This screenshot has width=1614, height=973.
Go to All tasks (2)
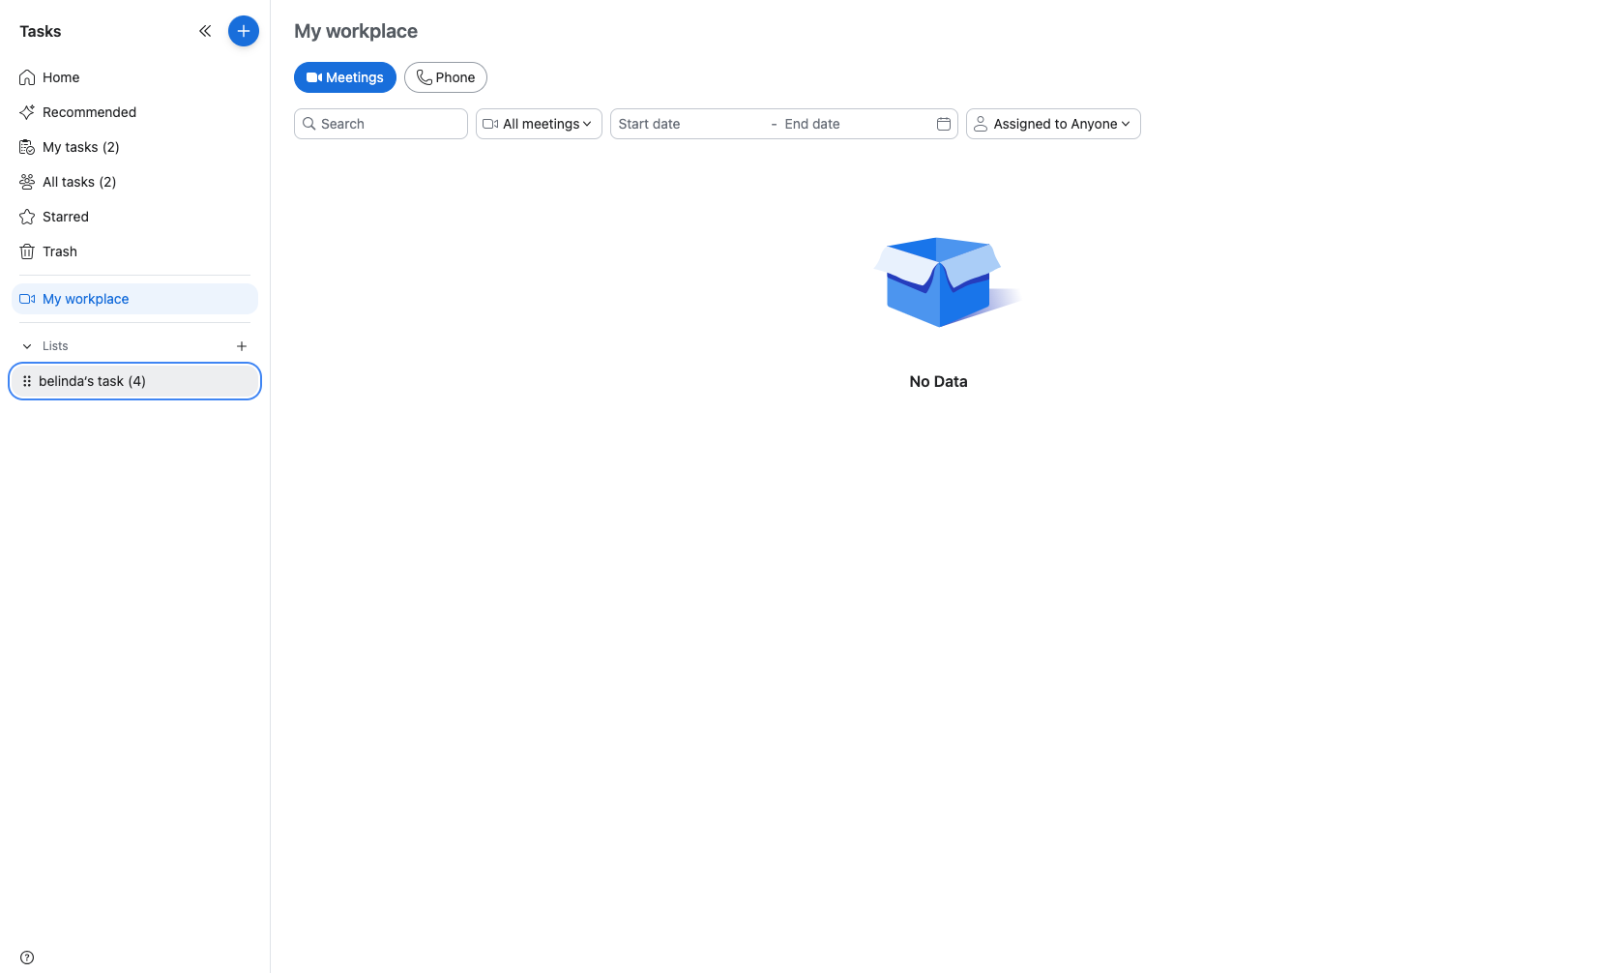134,182
